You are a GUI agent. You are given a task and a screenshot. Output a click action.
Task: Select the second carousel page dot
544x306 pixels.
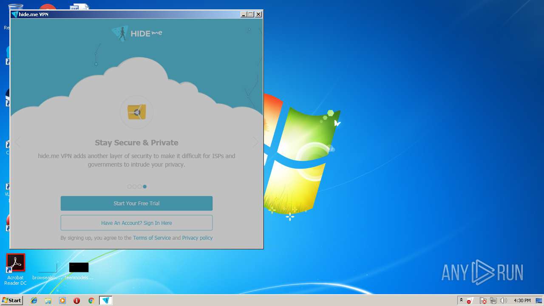tap(135, 187)
